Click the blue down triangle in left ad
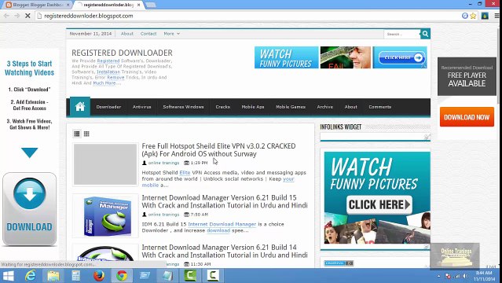Viewport: 502px width, 283px height. click(x=29, y=153)
